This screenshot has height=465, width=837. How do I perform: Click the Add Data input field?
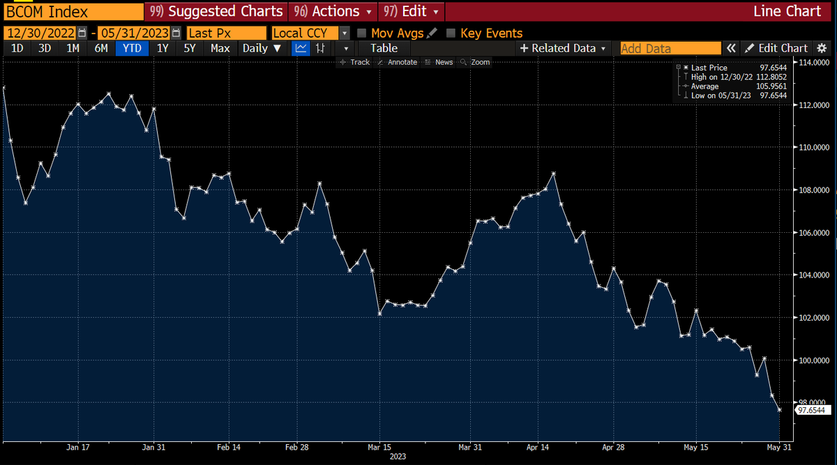pos(670,48)
